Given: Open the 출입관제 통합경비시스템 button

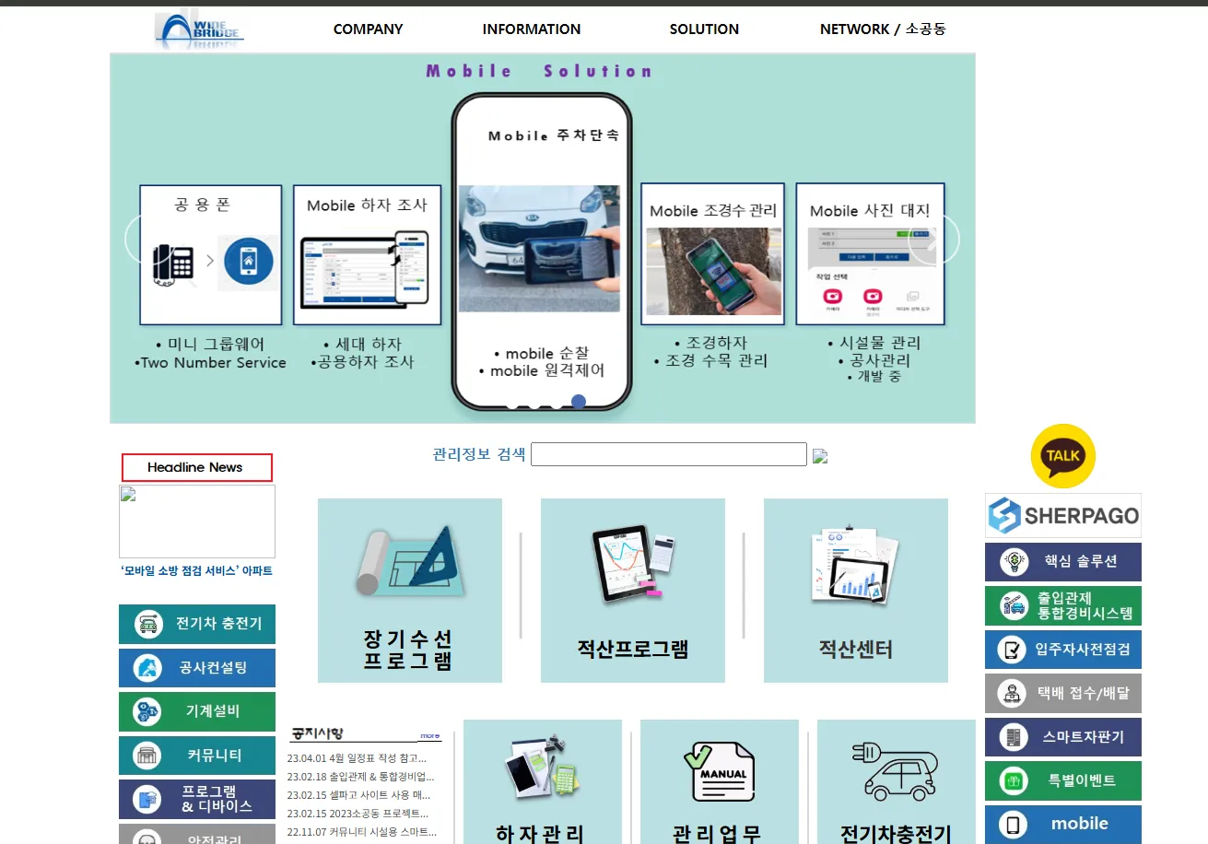Looking at the screenshot, I should tap(1063, 605).
